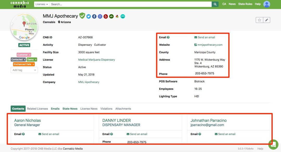Click the Biotrack POS Software value

pyautogui.click(x=199, y=81)
